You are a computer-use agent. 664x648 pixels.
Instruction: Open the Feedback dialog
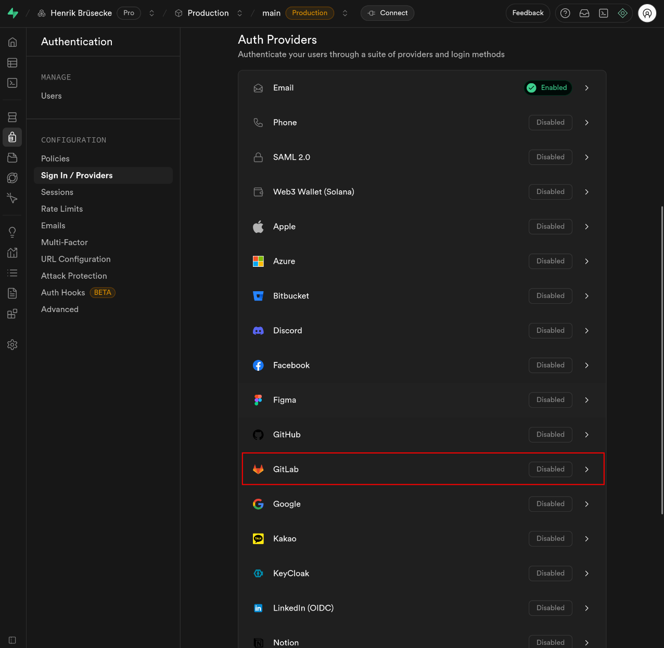click(x=528, y=13)
